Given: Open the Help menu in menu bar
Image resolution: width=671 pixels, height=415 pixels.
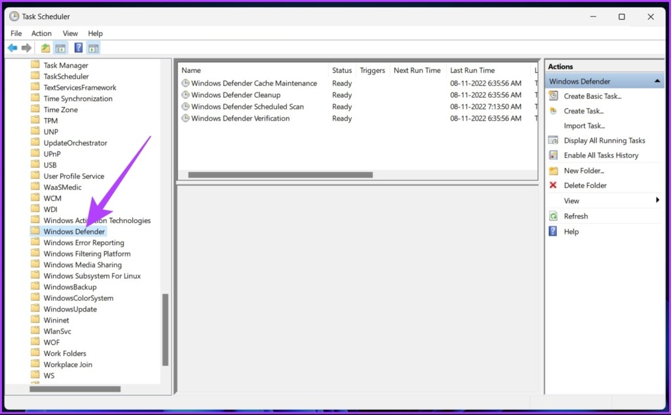Looking at the screenshot, I should [x=95, y=33].
